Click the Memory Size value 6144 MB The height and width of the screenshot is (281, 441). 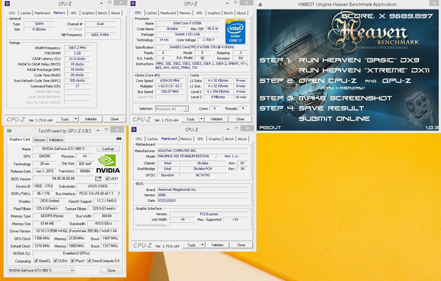[x=47, y=223]
